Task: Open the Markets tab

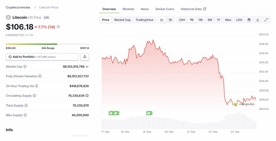Action: (128, 9)
